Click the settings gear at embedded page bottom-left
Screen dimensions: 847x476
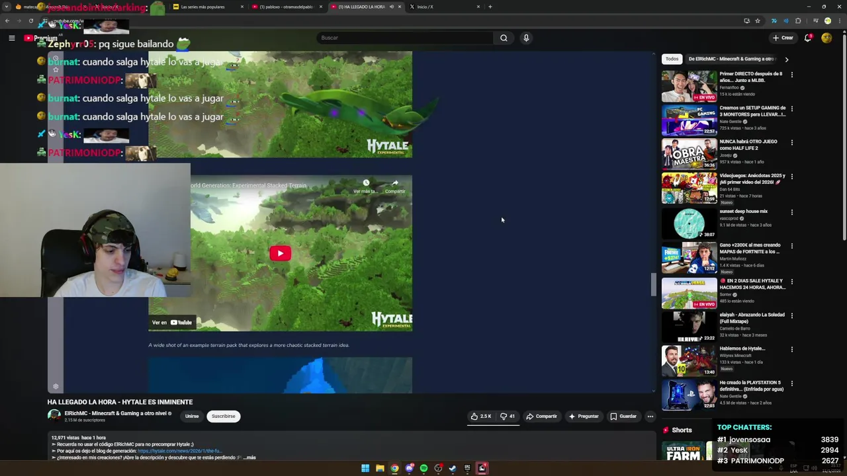click(56, 387)
